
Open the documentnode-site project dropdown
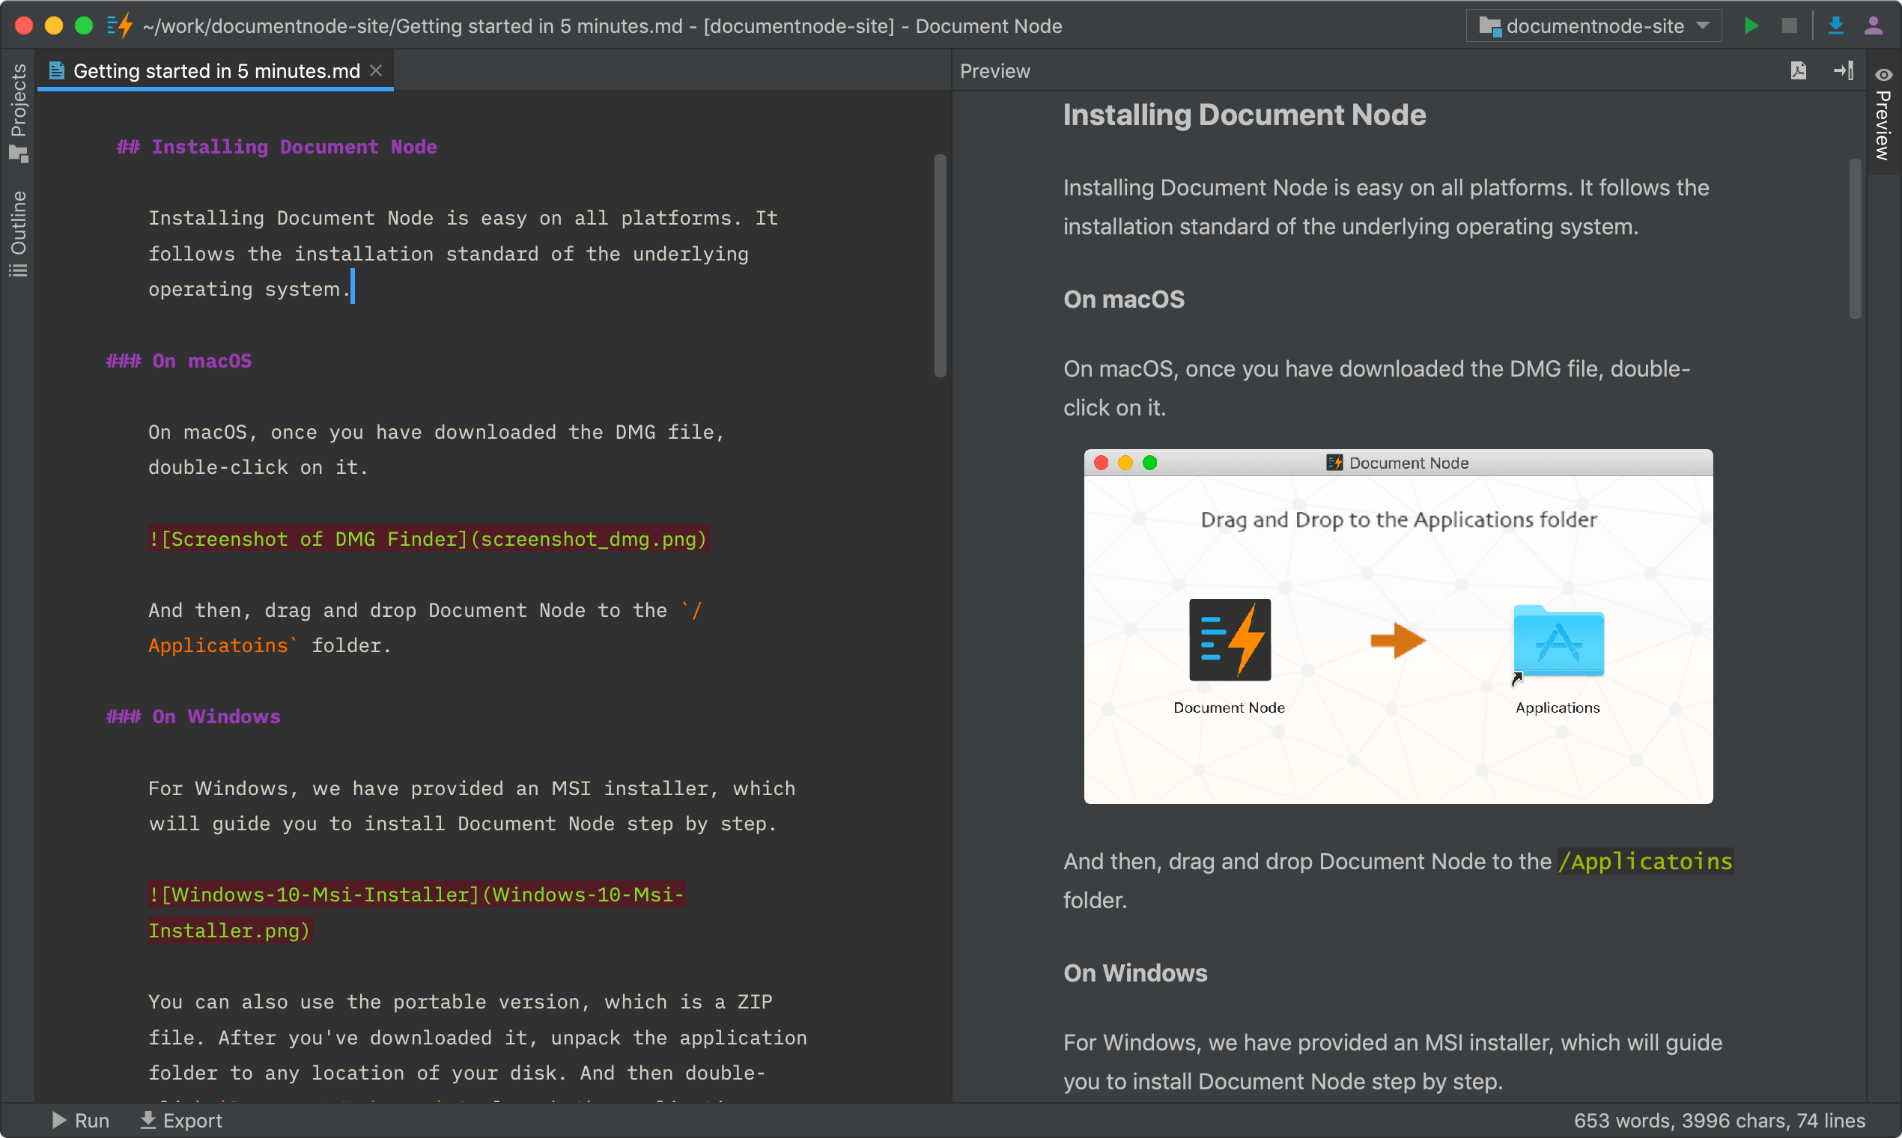tap(1593, 26)
